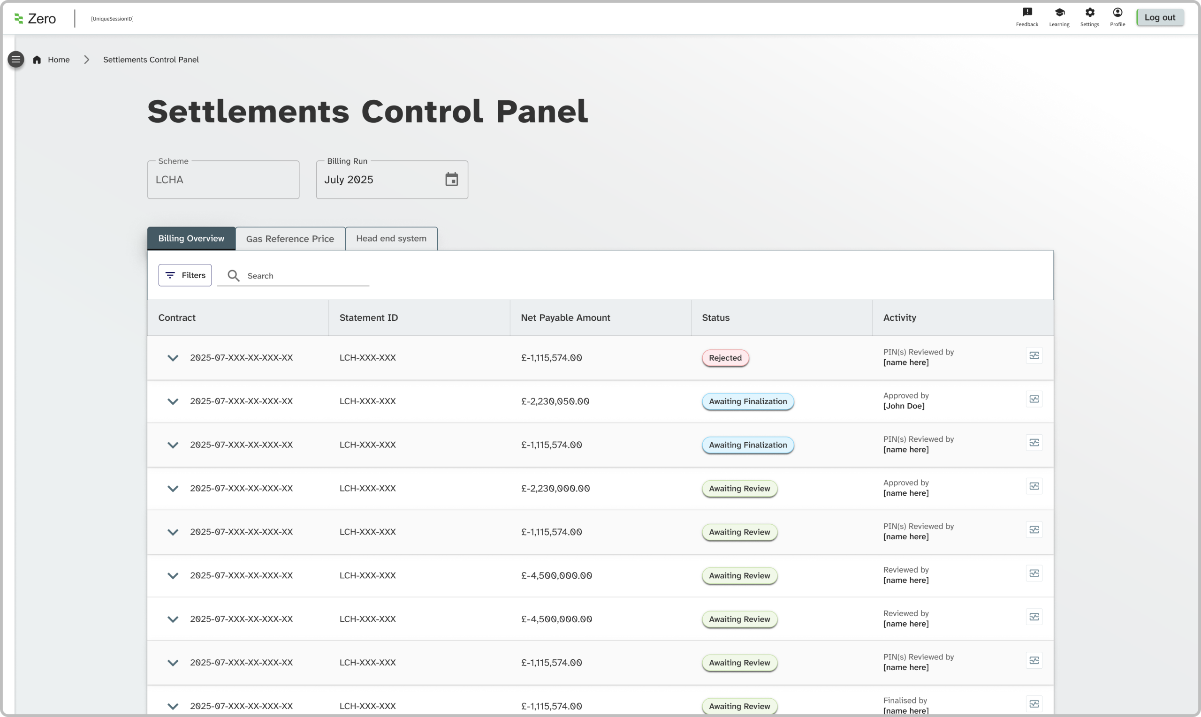Switch to Head end system tab
The width and height of the screenshot is (1201, 717).
click(x=391, y=239)
